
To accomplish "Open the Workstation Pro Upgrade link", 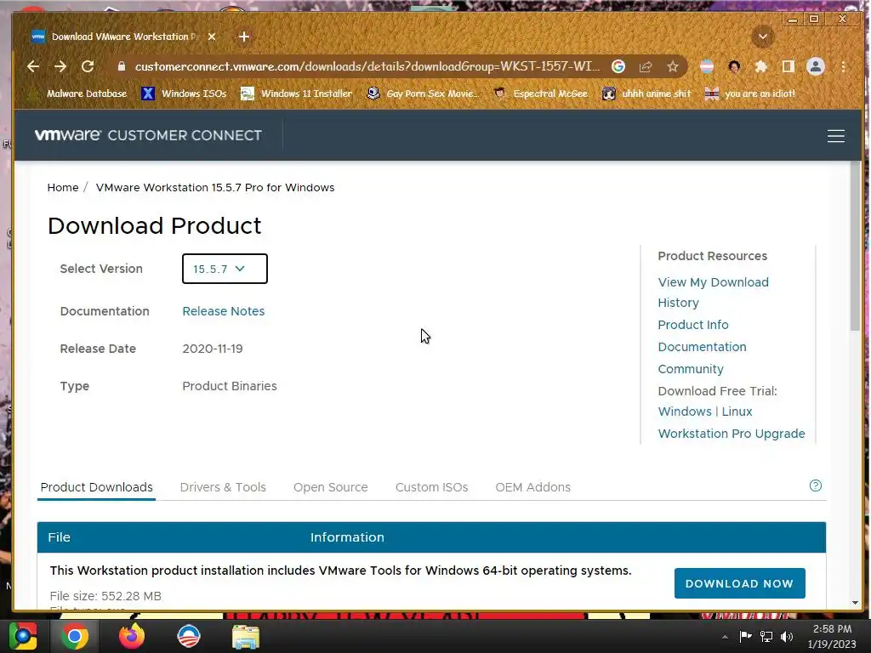I will coord(731,434).
